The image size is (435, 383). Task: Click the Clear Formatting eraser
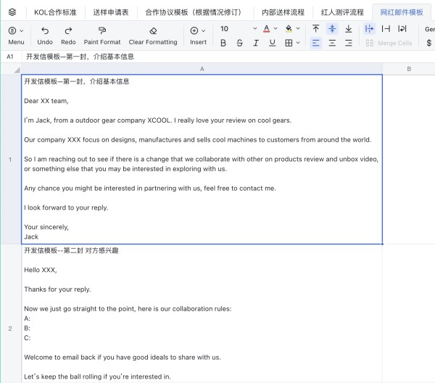[x=153, y=30]
